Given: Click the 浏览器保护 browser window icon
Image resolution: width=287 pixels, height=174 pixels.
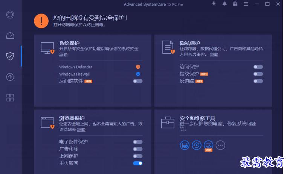Looking at the screenshot, I should (x=47, y=123).
